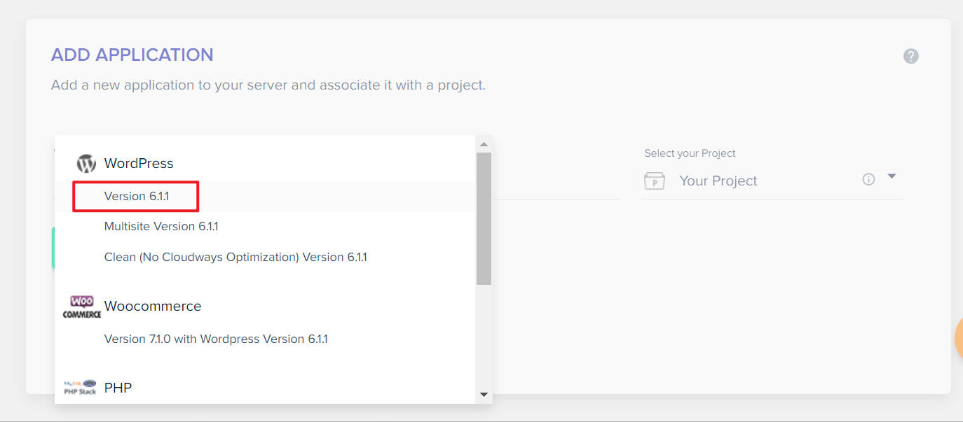Click the Woocommerce group heading

153,307
